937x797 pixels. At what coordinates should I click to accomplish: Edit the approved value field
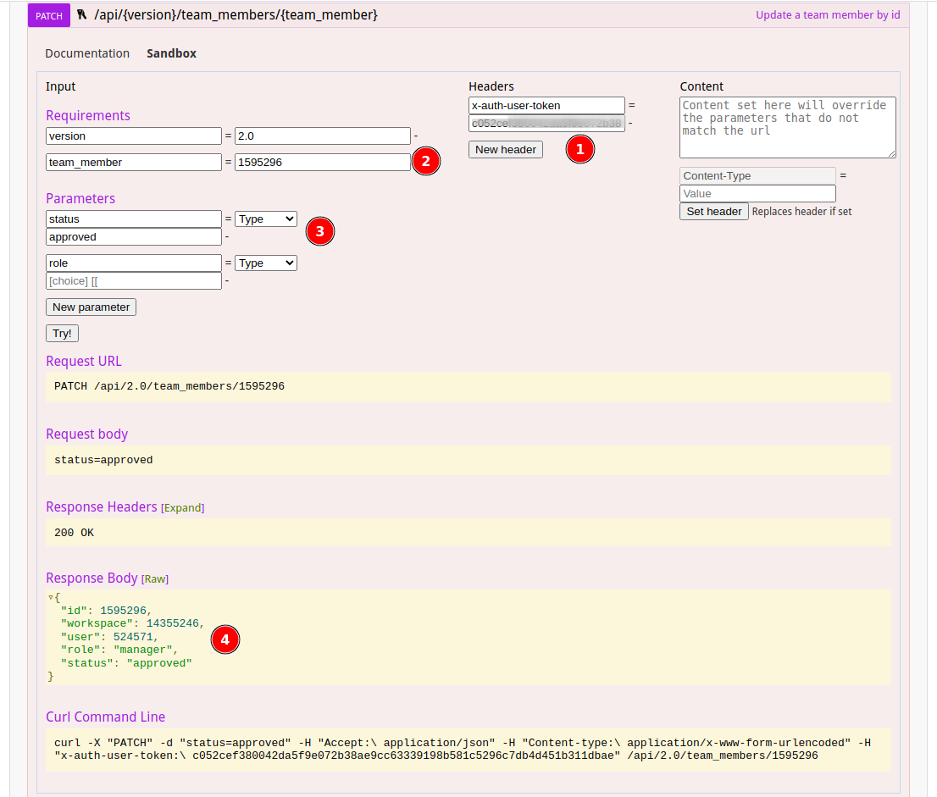pos(134,236)
